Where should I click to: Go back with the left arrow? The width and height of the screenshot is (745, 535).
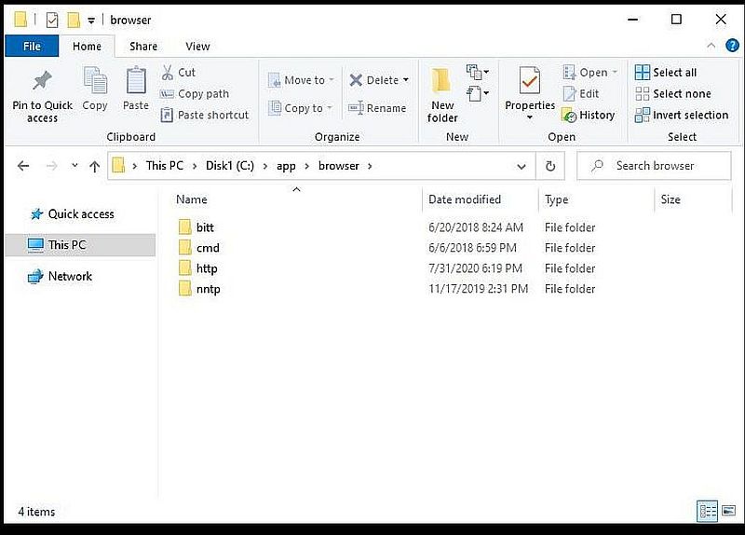pos(23,166)
